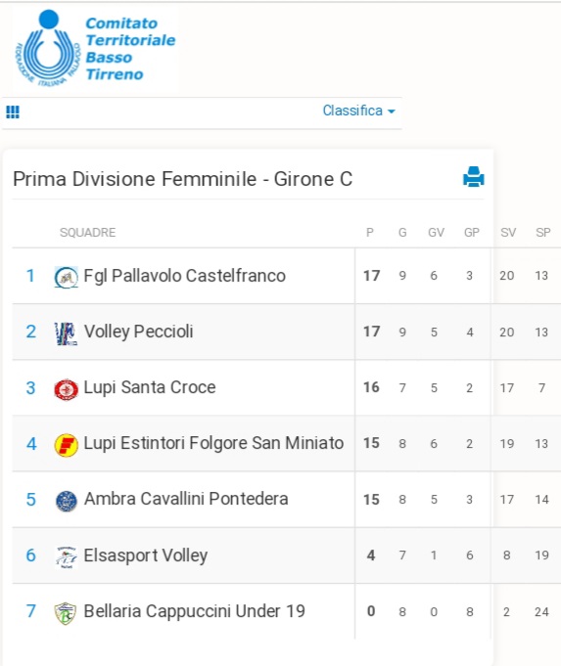Image resolution: width=561 pixels, height=666 pixels.
Task: Click the Fgl Pallavolo Castelfranco team logo
Action: coord(66,277)
